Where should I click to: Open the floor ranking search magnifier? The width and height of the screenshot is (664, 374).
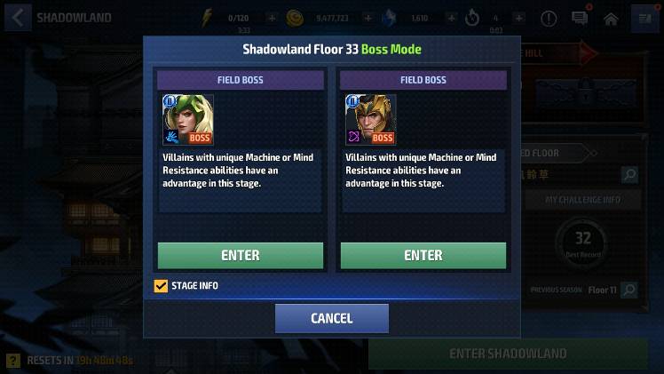click(x=629, y=174)
